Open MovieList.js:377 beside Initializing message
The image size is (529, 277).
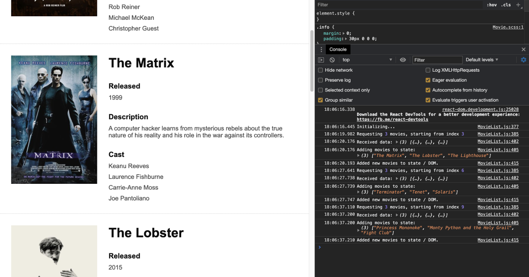498,127
